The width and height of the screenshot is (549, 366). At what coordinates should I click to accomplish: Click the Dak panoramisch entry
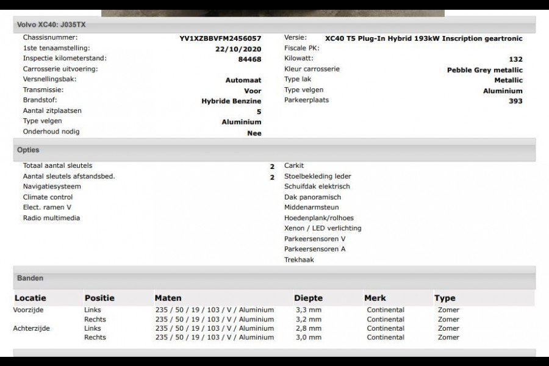(x=311, y=197)
